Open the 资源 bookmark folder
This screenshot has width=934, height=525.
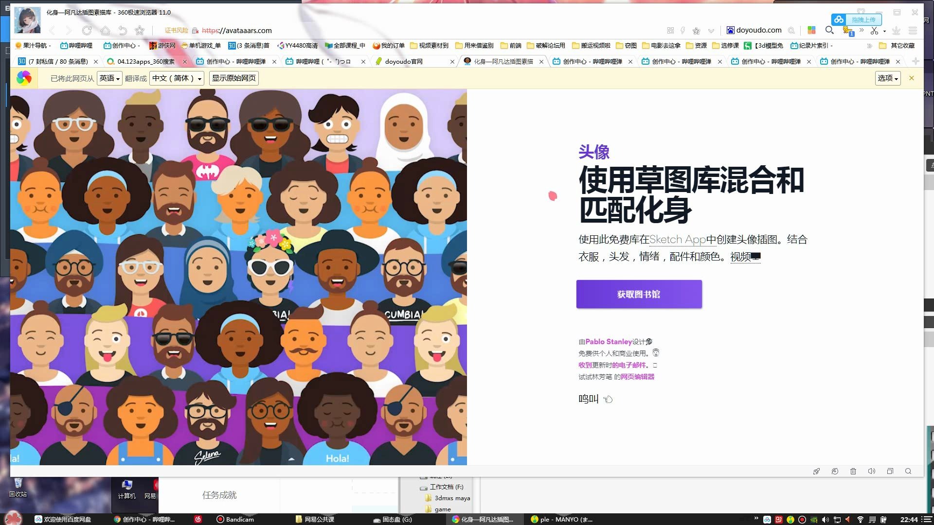click(x=696, y=45)
